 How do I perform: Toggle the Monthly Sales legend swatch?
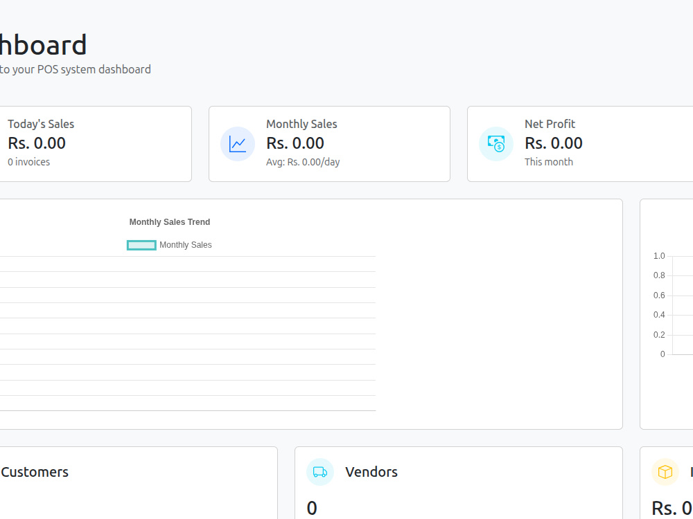(141, 245)
